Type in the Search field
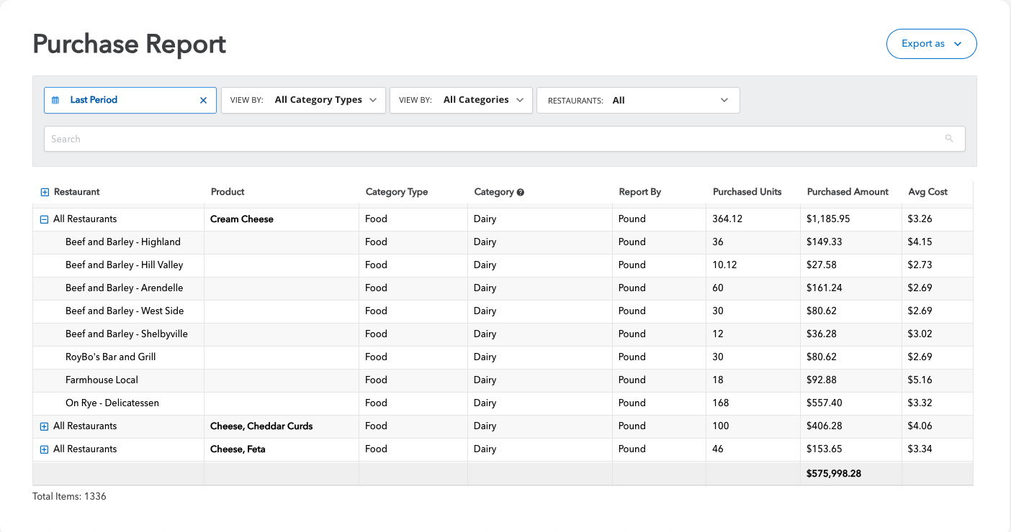 click(x=490, y=139)
